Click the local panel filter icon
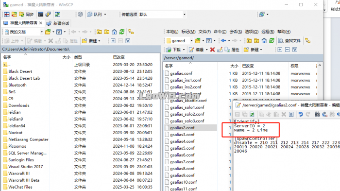340x191 pixels. coord(59,32)
